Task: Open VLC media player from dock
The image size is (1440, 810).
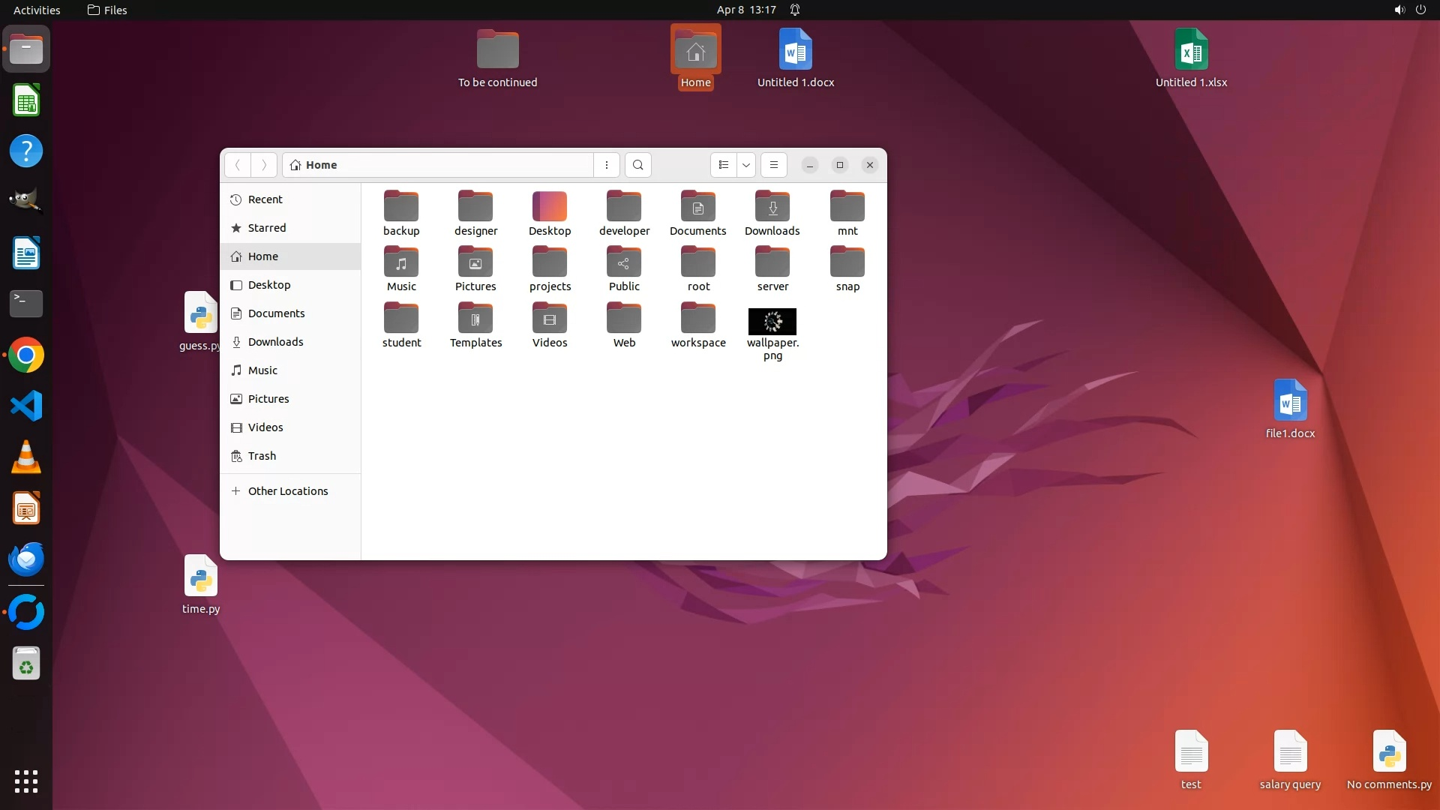Action: tap(26, 457)
